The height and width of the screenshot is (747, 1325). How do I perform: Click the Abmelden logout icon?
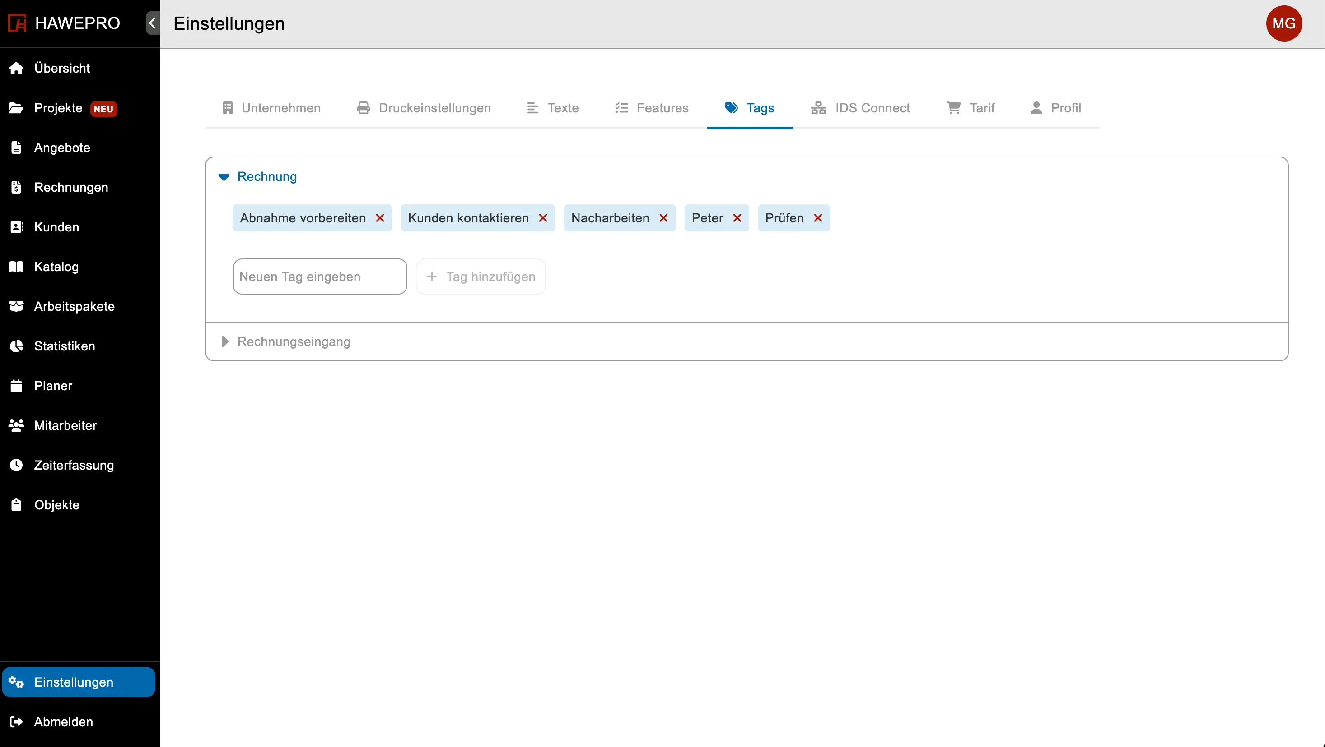16,722
